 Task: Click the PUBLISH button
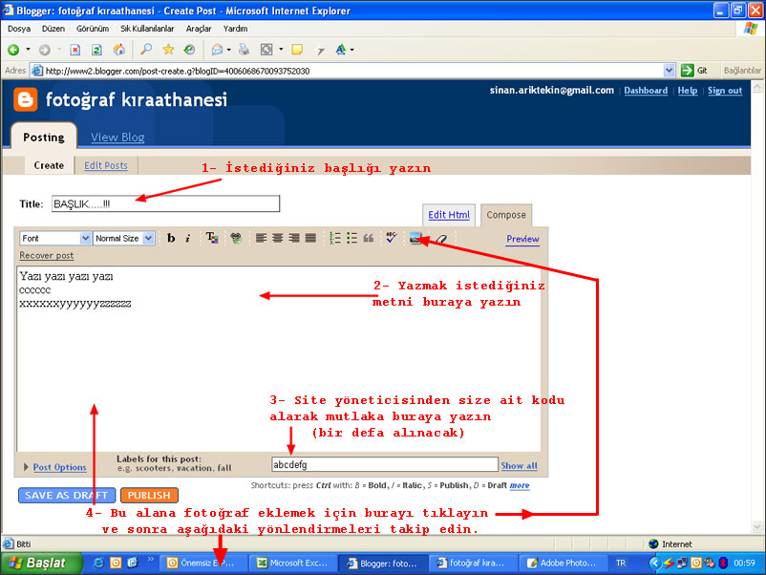tap(149, 496)
